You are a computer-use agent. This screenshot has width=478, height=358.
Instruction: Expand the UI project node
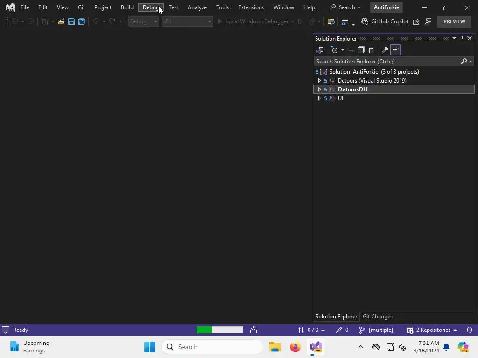319,98
